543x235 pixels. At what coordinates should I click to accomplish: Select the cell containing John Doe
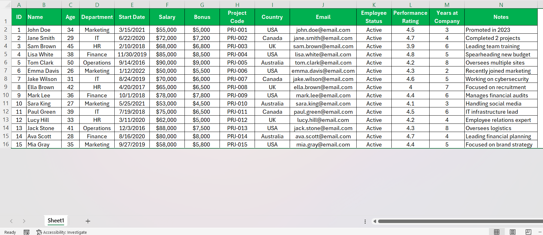pos(44,30)
